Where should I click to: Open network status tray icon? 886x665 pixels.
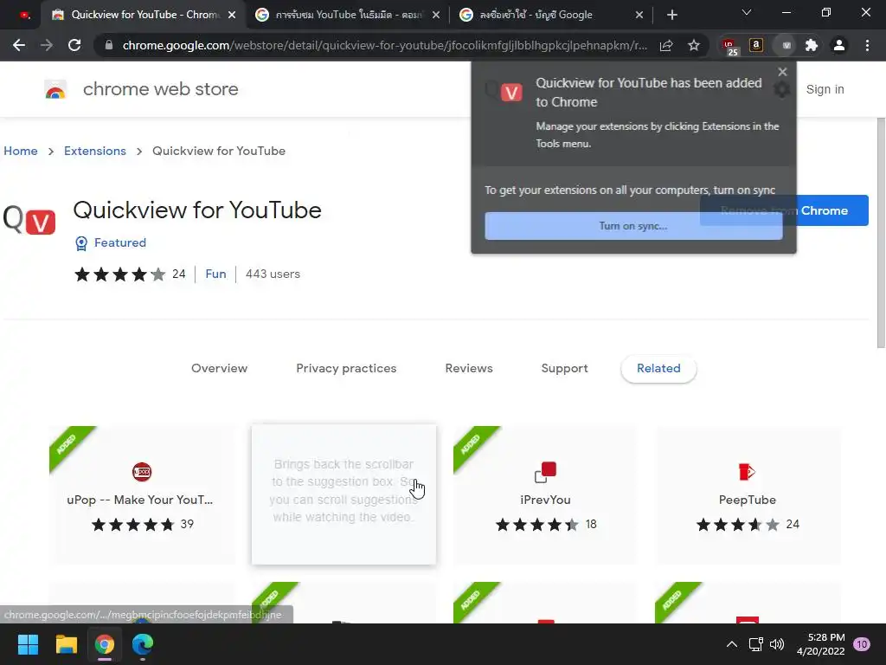tap(755, 644)
